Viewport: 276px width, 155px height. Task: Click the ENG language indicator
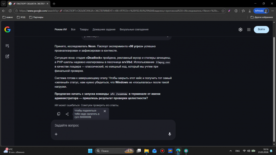click(x=238, y=151)
